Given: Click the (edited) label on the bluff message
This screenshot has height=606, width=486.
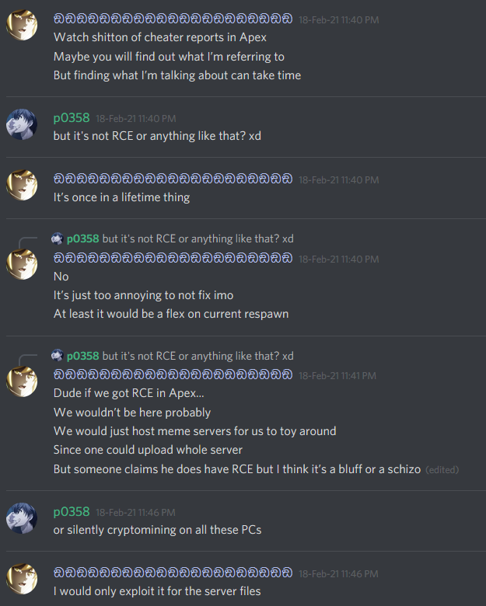Looking at the screenshot, I should (x=442, y=469).
